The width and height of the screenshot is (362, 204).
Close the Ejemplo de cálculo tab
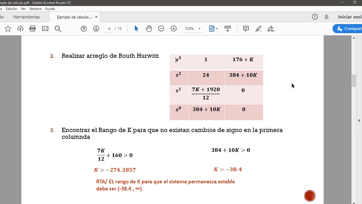[96, 17]
